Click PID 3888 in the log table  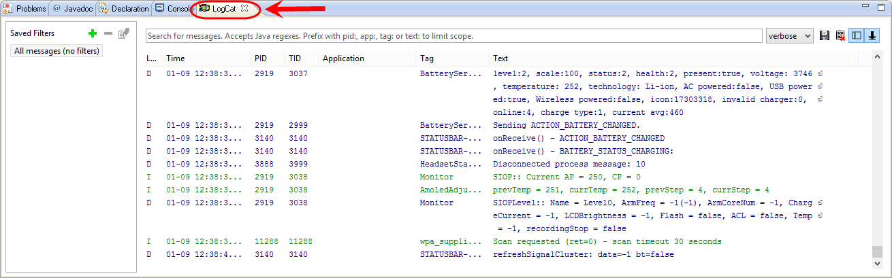point(264,164)
